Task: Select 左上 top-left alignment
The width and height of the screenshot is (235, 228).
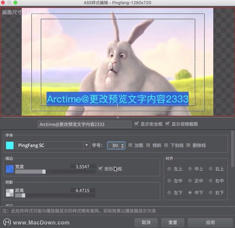Action: point(169,169)
